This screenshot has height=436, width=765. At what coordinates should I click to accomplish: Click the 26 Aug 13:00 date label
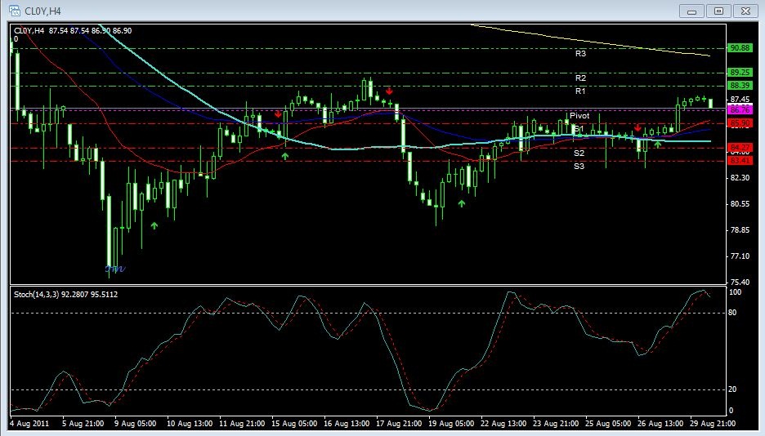[660, 423]
